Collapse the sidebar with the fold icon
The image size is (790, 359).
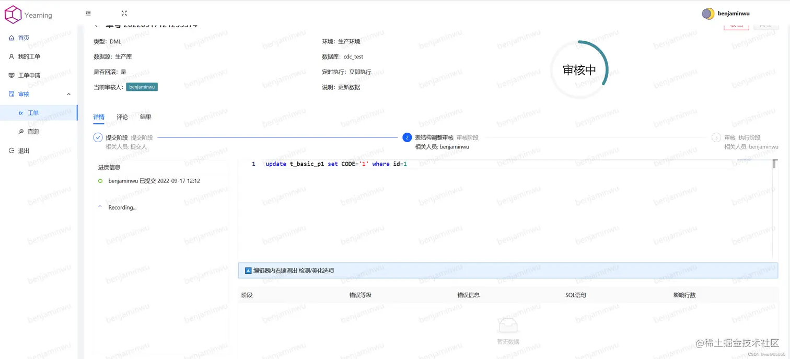pos(88,13)
